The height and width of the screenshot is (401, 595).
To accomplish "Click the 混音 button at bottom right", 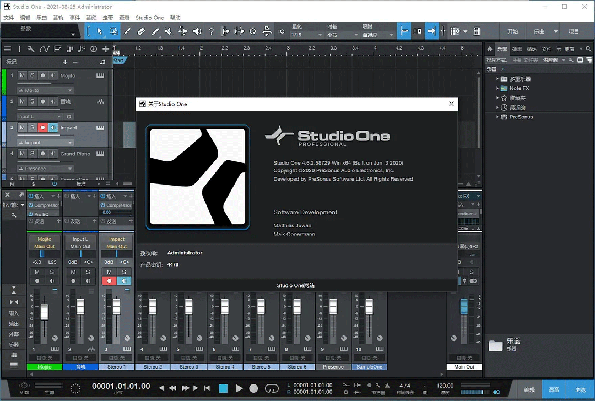I will click(554, 389).
